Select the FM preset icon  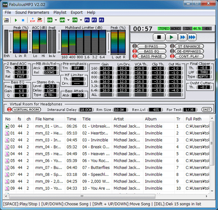point(75,20)
